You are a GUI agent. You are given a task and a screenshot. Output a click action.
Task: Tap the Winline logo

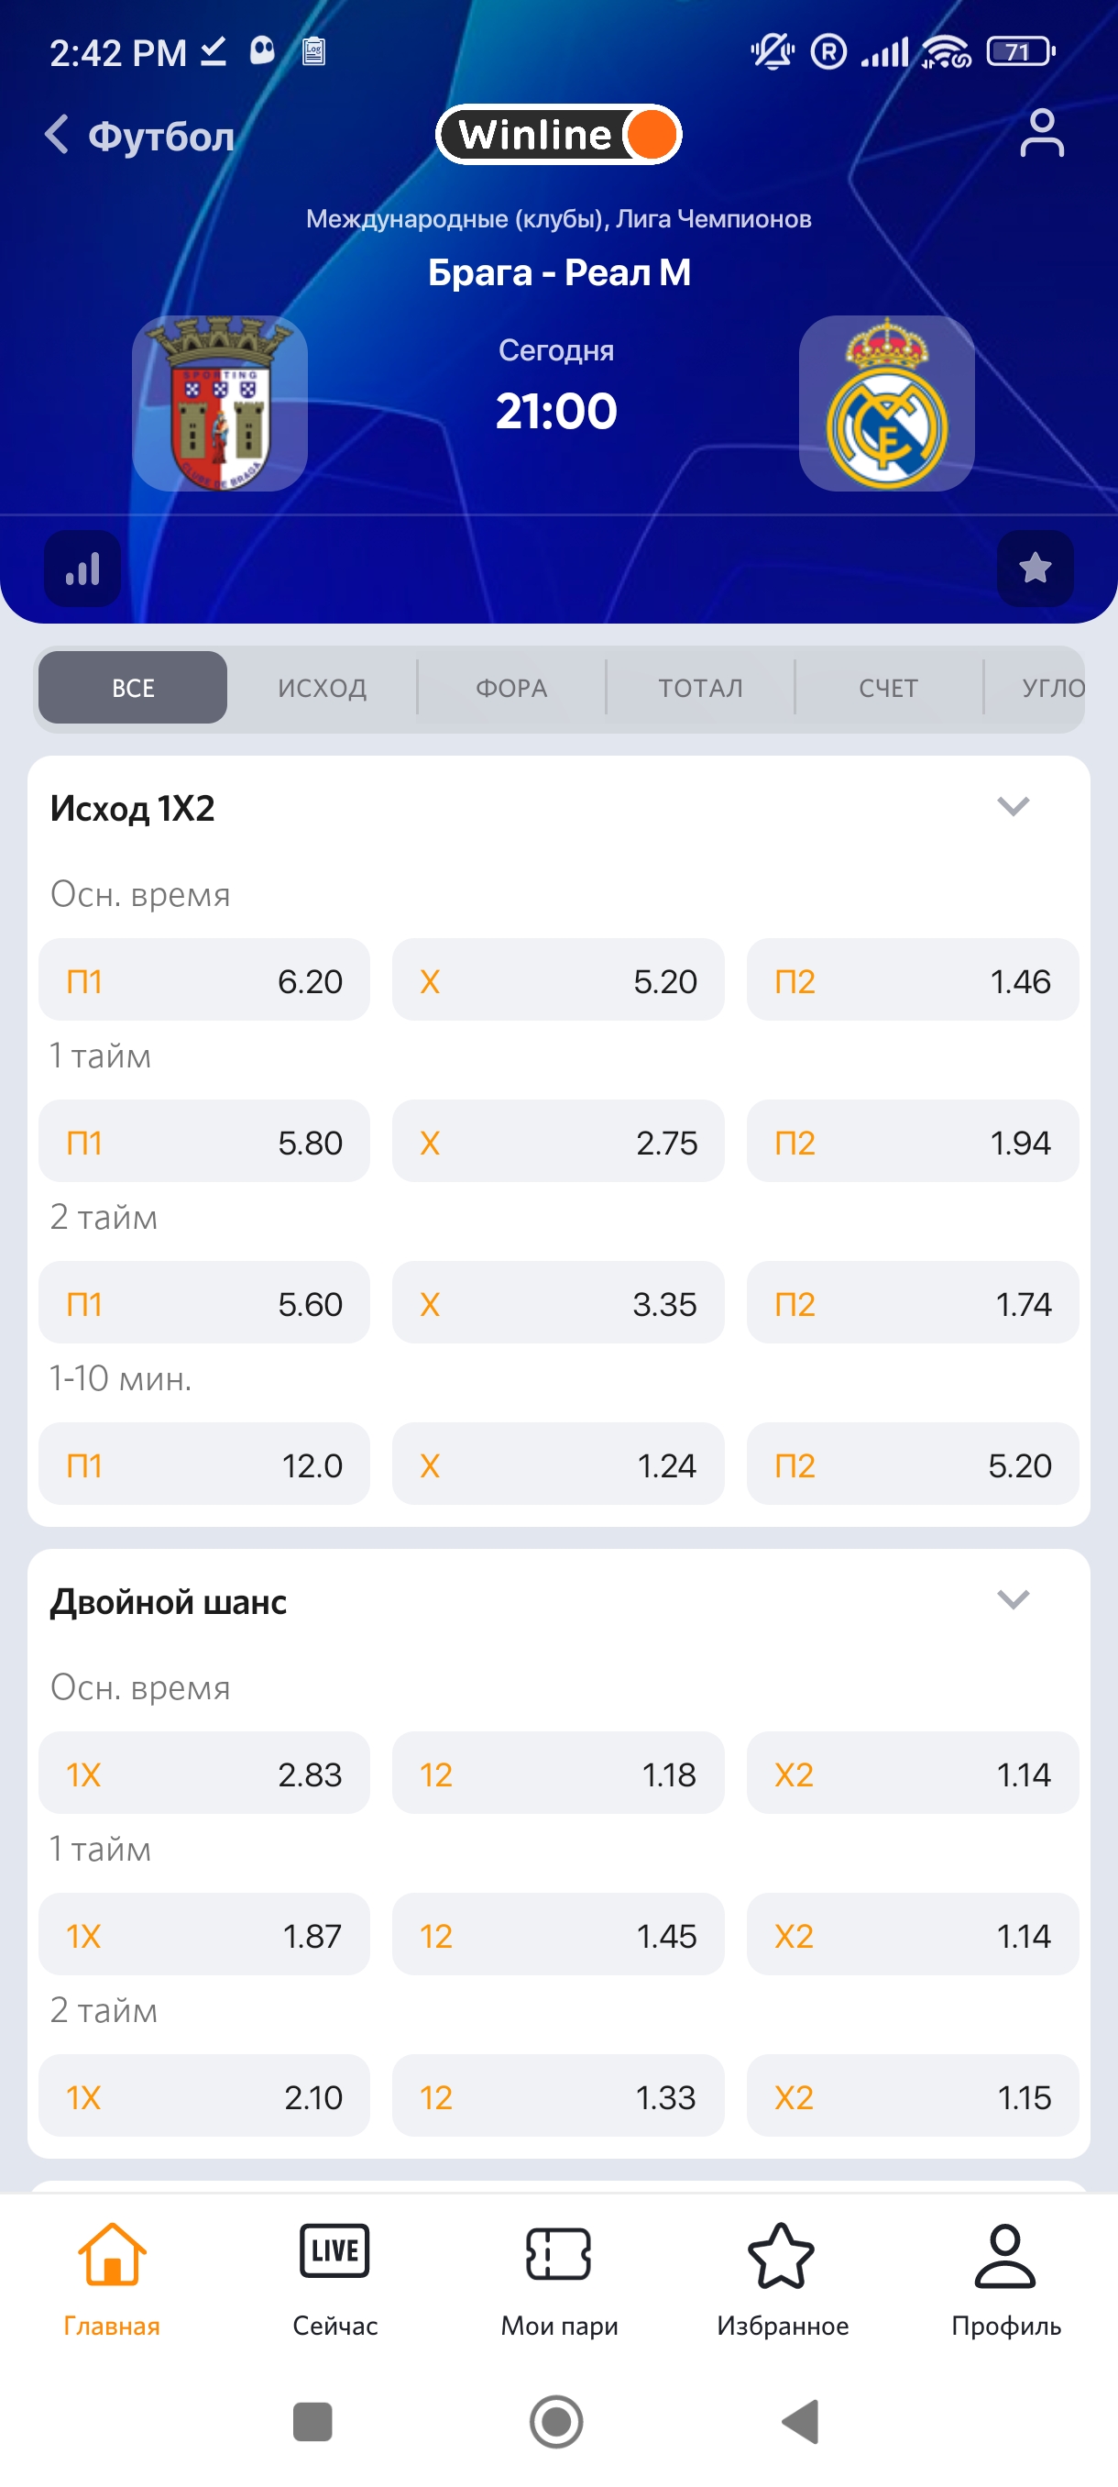(558, 134)
